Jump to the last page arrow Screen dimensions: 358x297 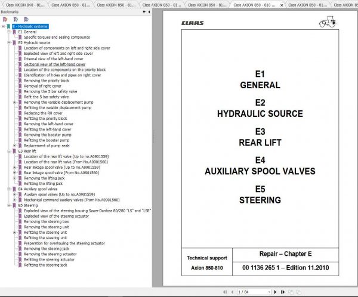[x=283, y=292]
